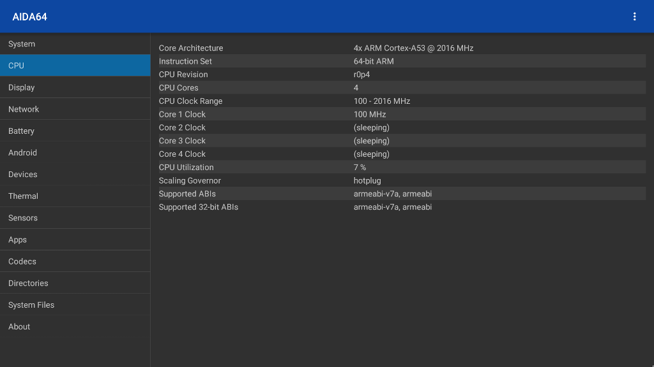Select the Core 2 Clock label
Screen dimensions: 654x367
pos(182,127)
